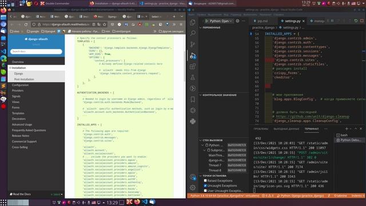
Task: Toggle breakpoint on line 60 in settings.py
Action: coord(251,60)
